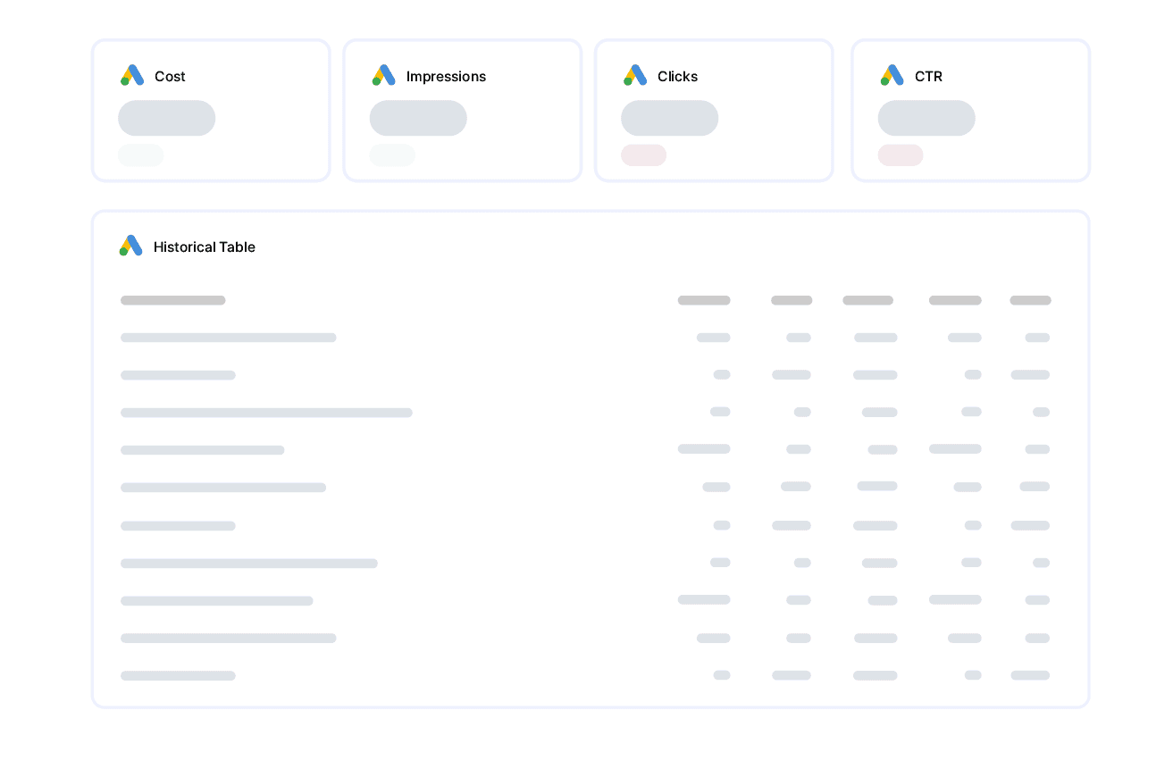This screenshot has height=769, width=1173.
Task: Click the large value placeholder in Clicks card
Action: coord(669,118)
